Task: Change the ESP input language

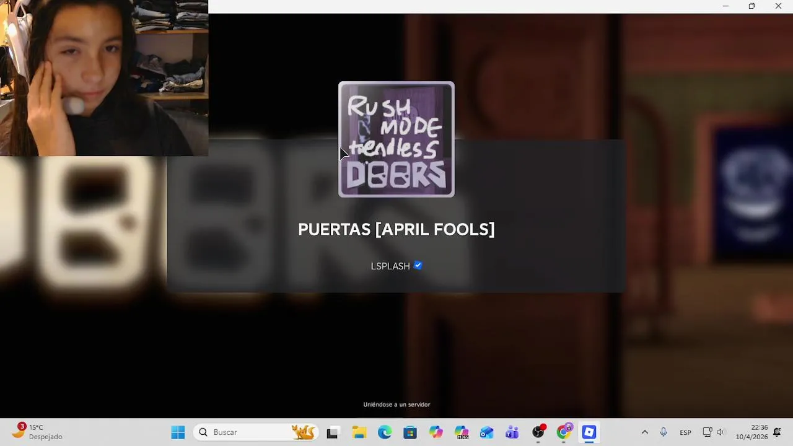Action: pyautogui.click(x=685, y=432)
